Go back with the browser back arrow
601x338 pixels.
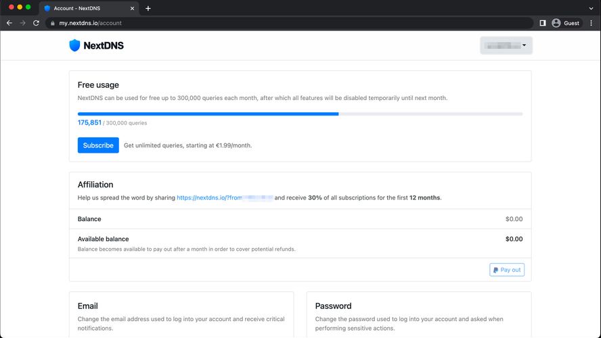(9, 23)
